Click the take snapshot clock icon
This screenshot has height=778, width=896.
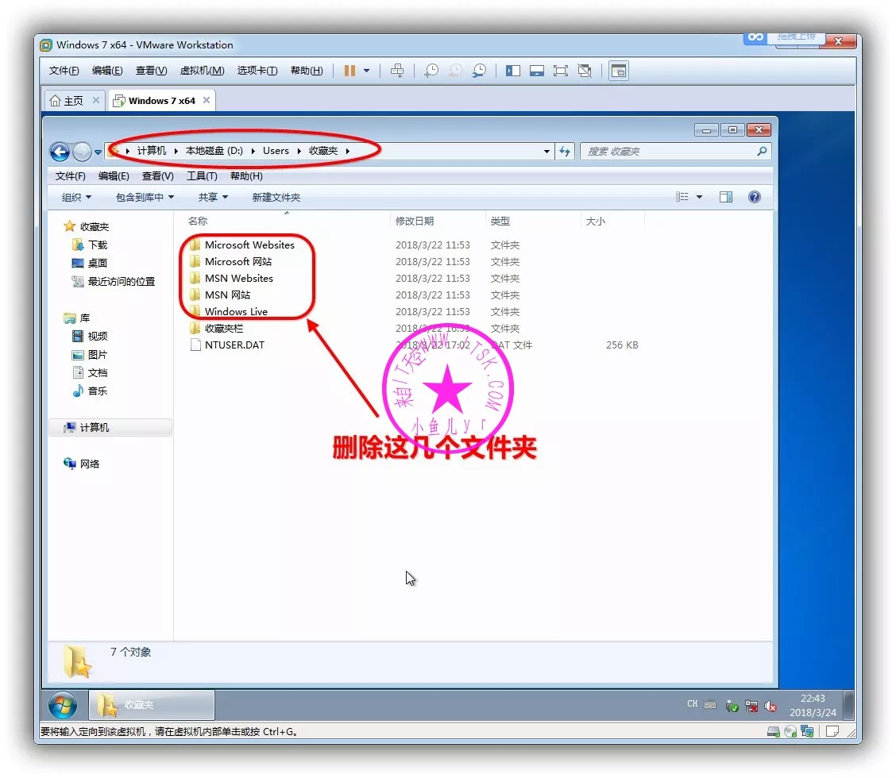click(431, 71)
